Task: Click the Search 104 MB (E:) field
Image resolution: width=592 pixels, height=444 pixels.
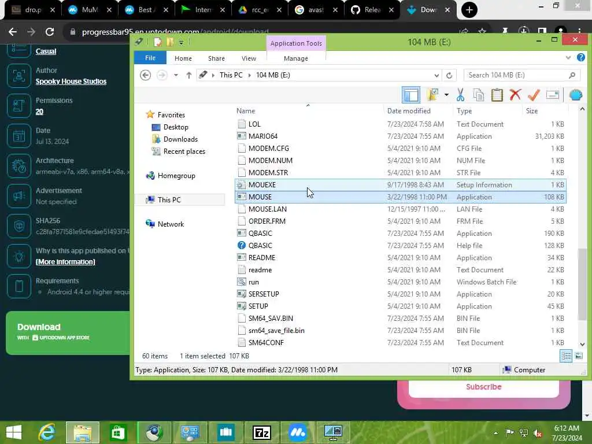Action: [x=521, y=75]
